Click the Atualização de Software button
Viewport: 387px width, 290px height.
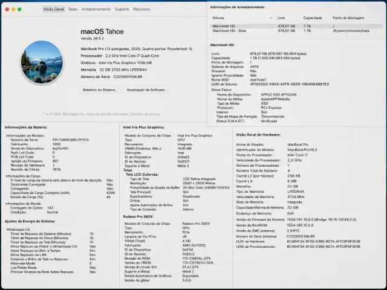coord(147,90)
